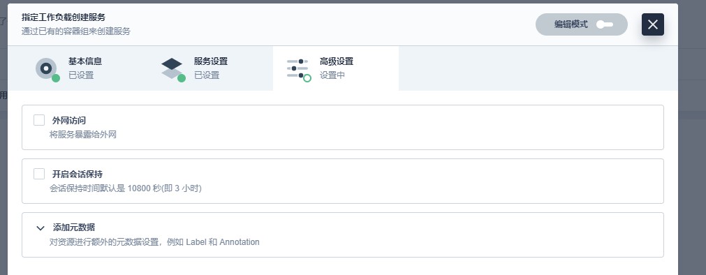This screenshot has width=706, height=275.
Task: Close the create service dialog
Action: click(653, 24)
